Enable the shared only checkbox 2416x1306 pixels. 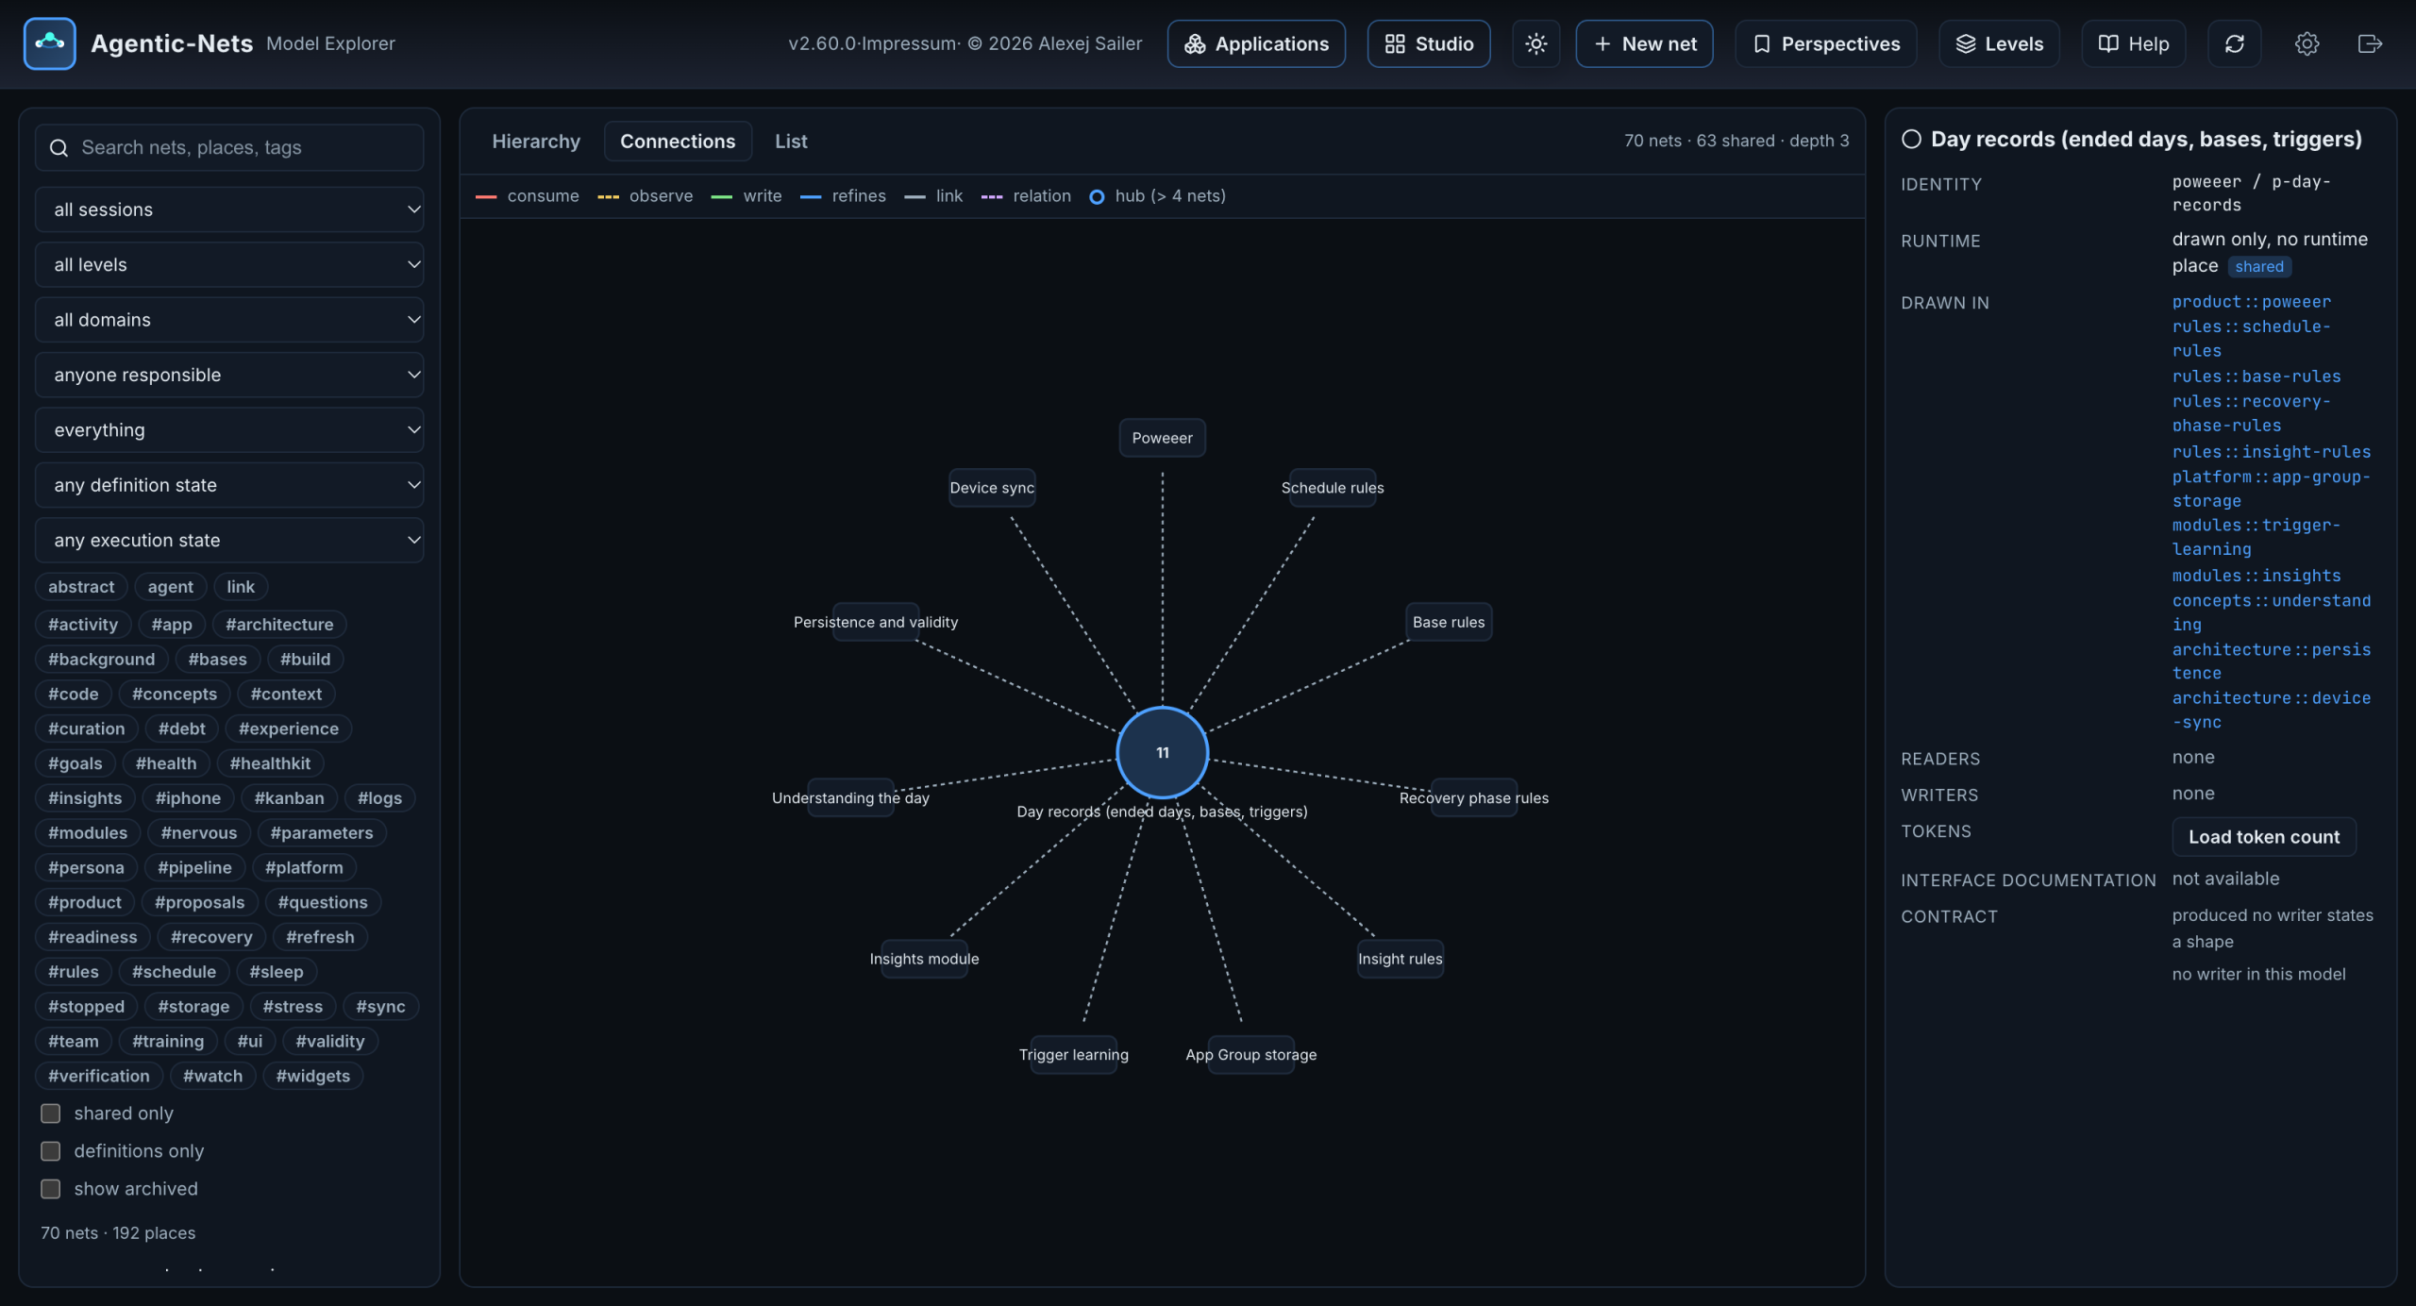click(51, 1113)
